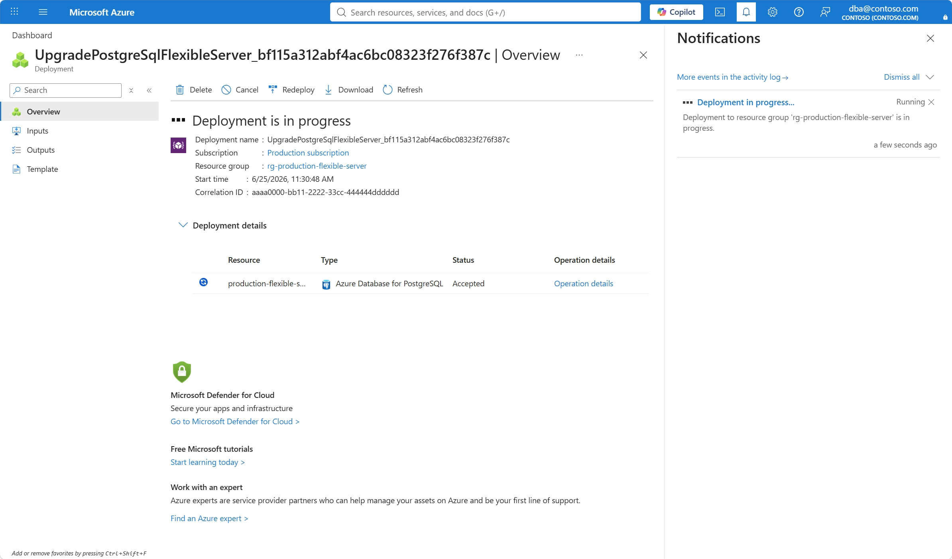The image size is (952, 559).
Task: Download the deployment template
Action: pyautogui.click(x=349, y=90)
